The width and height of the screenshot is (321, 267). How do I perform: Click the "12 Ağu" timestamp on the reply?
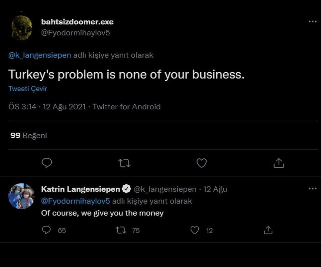point(215,189)
